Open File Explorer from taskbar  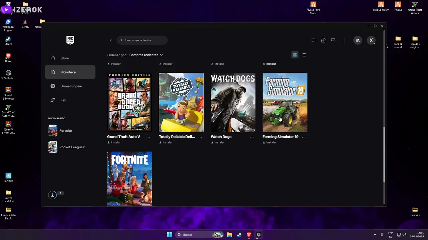[x=229, y=235]
